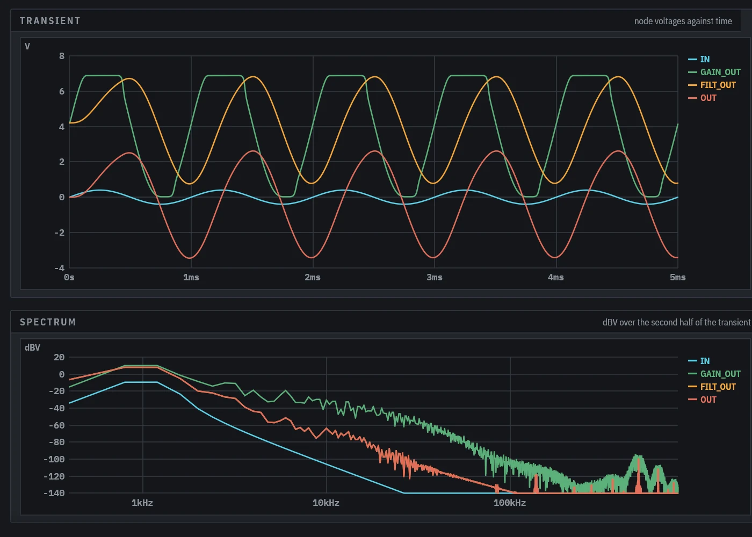This screenshot has width=752, height=537.
Task: Click the -140 dBV axis tick label
Action: (54, 494)
